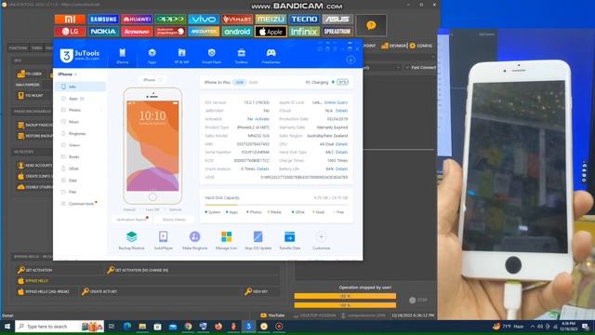Click the upper orange progress bar

tap(345, 296)
